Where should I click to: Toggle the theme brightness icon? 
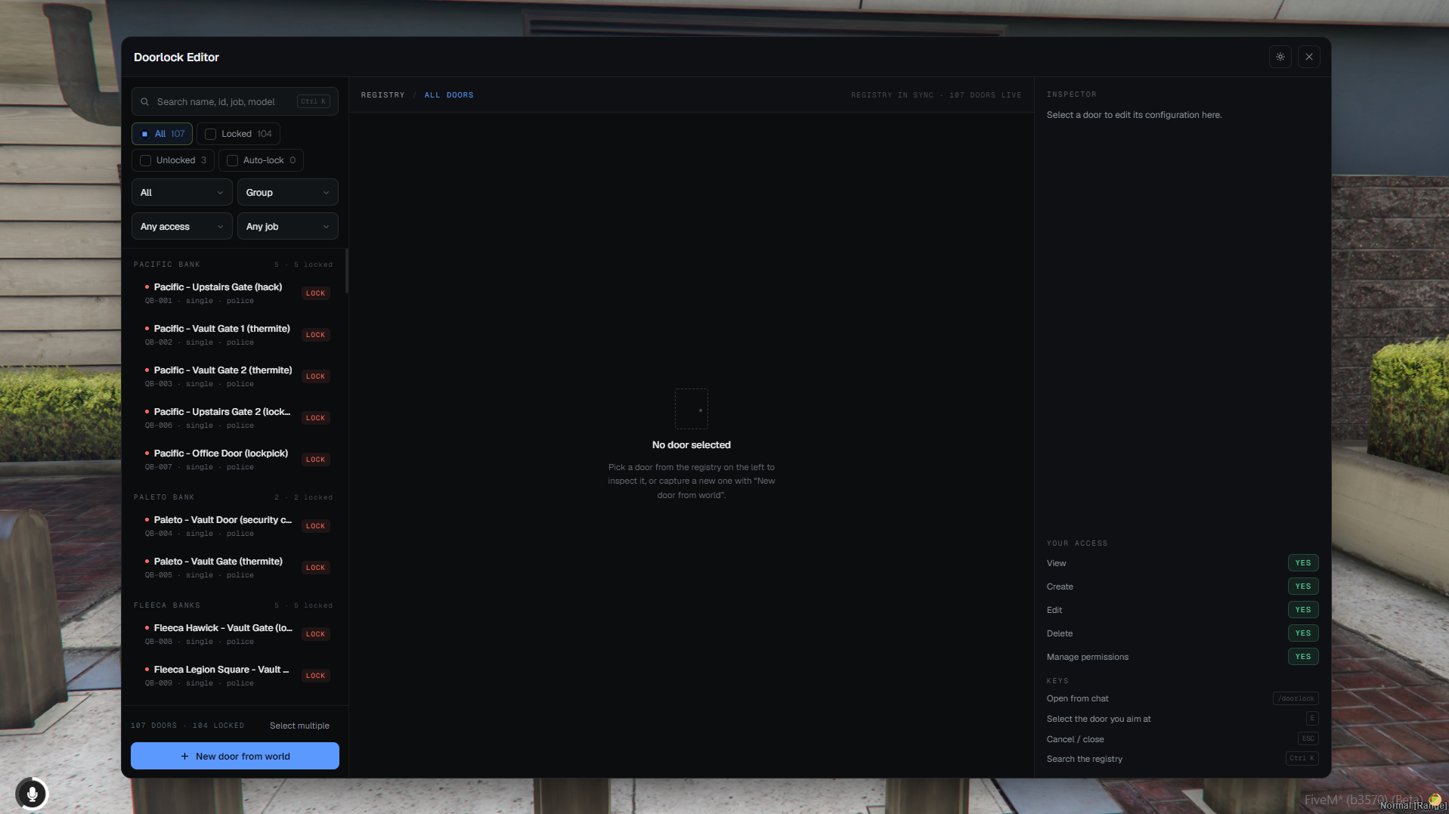(x=1280, y=57)
